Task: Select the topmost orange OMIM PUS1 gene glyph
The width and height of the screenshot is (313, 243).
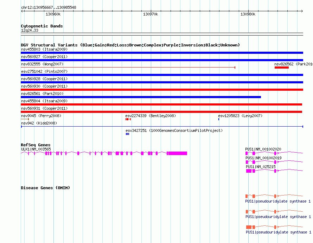Action: click(274, 196)
